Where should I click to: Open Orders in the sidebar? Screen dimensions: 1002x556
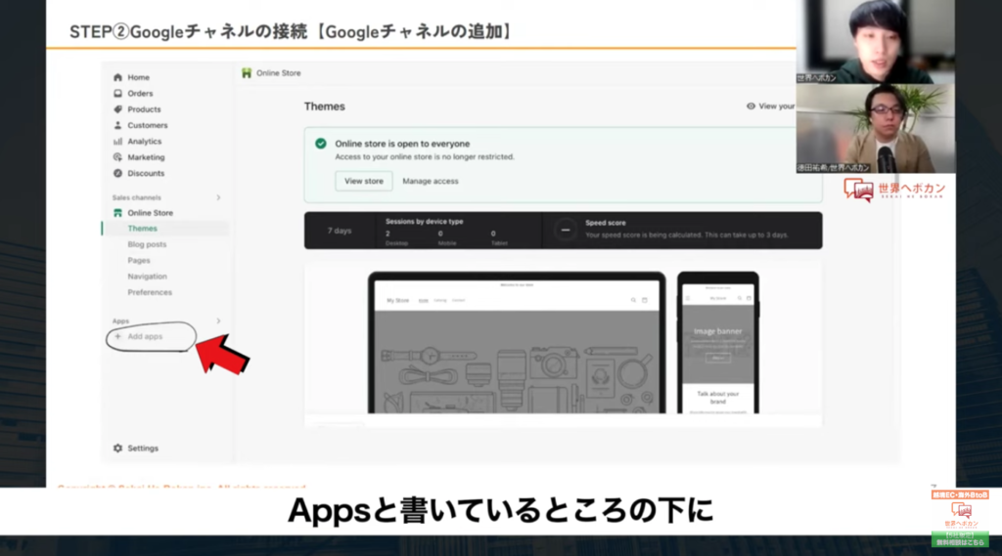140,93
